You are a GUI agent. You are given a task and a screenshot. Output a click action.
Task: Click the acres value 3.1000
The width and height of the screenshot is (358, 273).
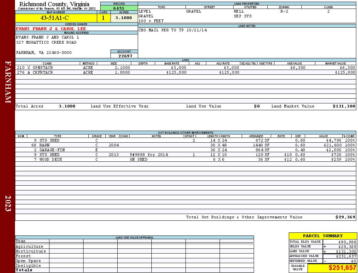(123, 18)
